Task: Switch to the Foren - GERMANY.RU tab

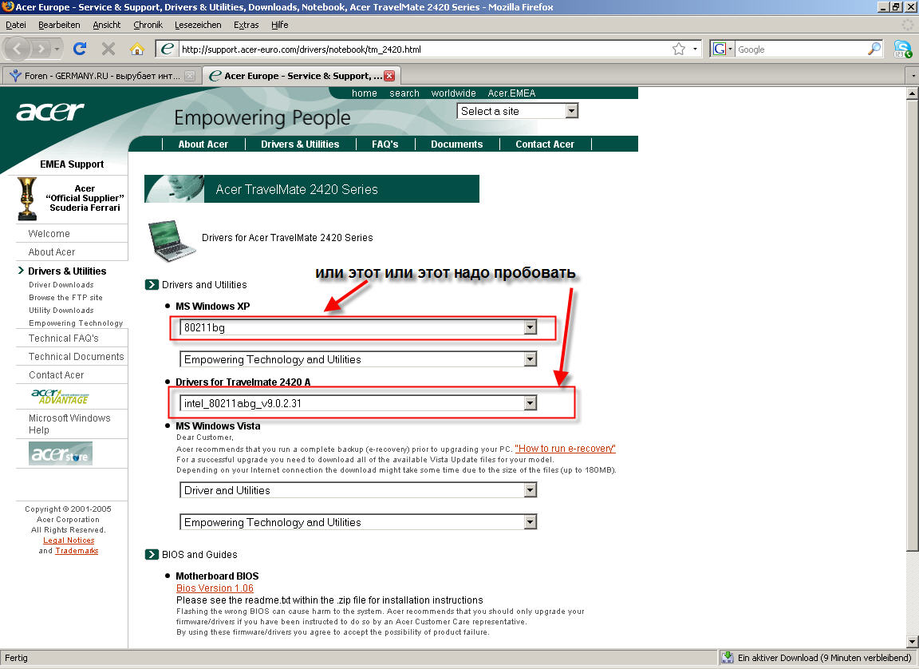Action: coord(97,76)
